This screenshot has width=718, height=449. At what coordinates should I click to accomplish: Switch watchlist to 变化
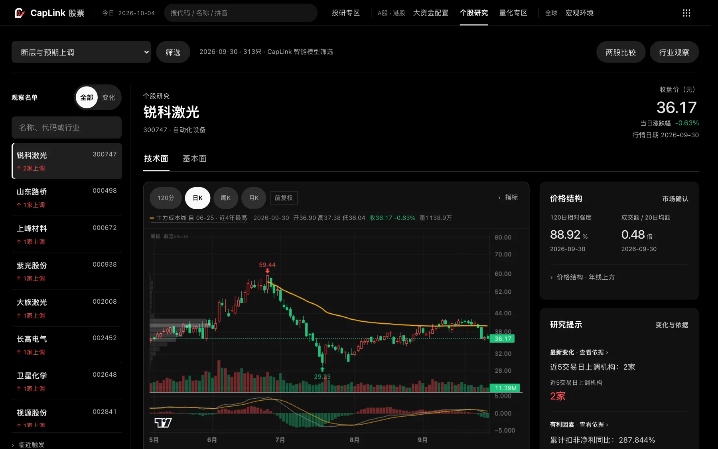click(108, 97)
